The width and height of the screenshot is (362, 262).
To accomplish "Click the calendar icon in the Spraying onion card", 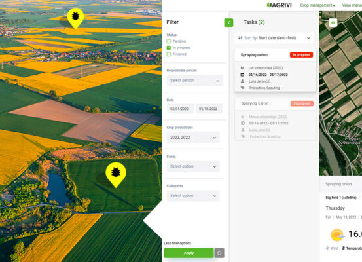I will pos(242,75).
